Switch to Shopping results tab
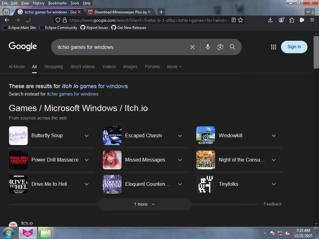The height and width of the screenshot is (239, 319). point(54,67)
